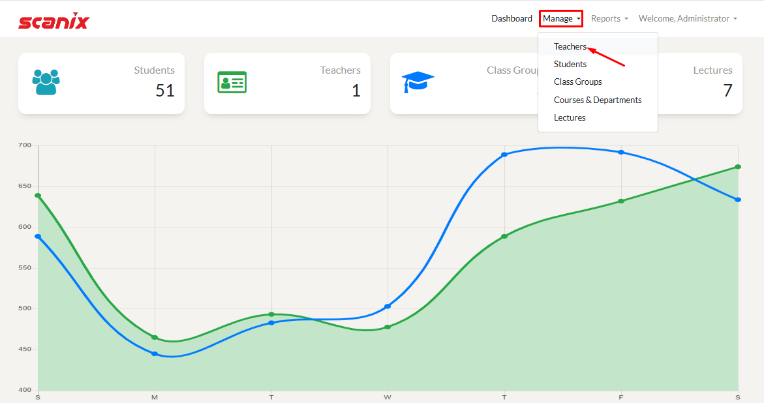Screen dimensions: 764x403
Task: Click the Lectures count 7
Action: [x=727, y=91]
